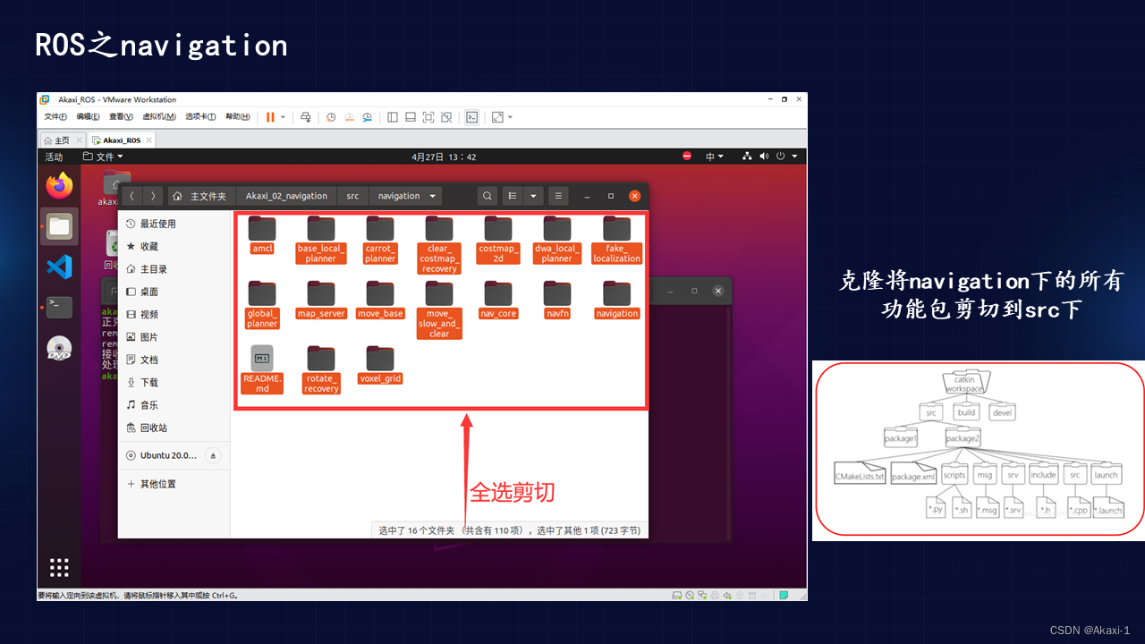Click the printer device icon in status bar
The width and height of the screenshot is (1145, 644).
coord(715,594)
